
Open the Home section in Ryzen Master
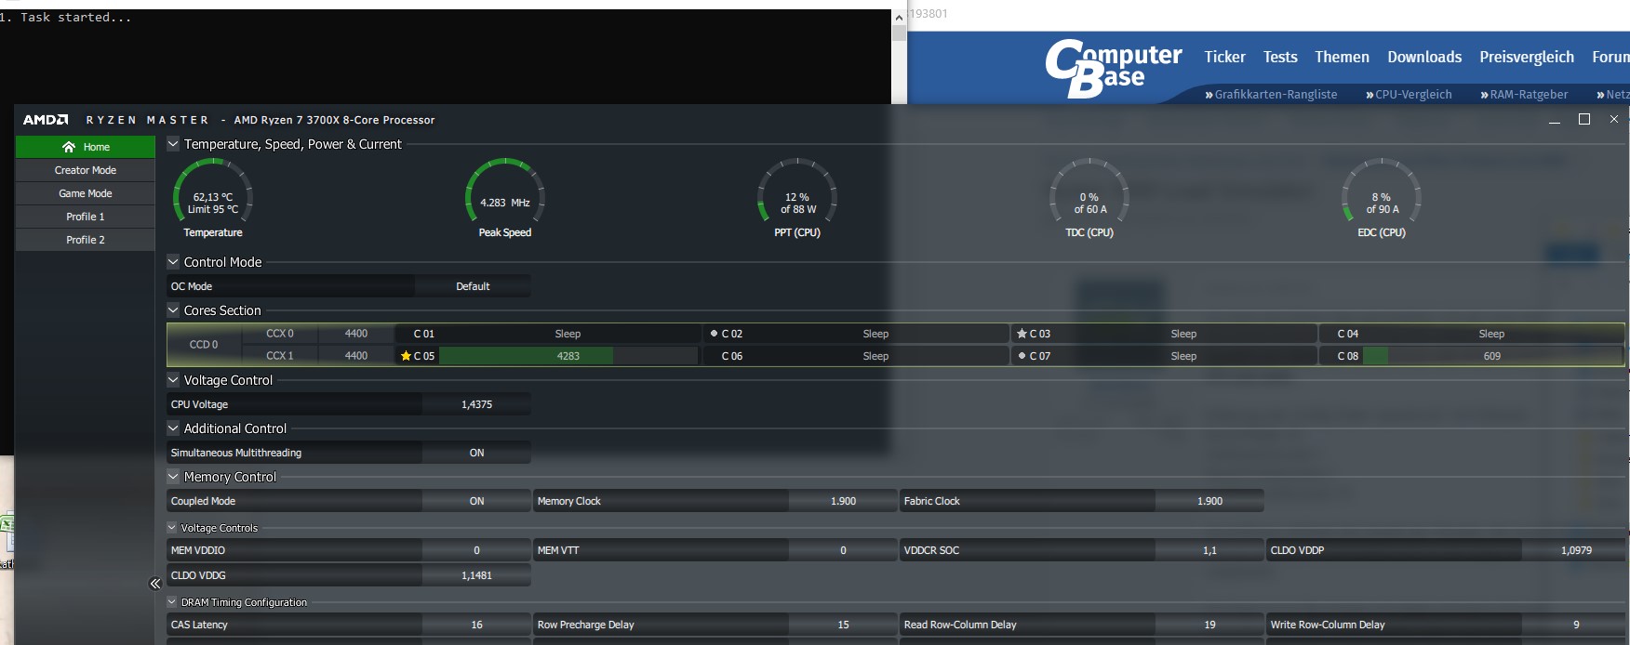[x=86, y=147]
